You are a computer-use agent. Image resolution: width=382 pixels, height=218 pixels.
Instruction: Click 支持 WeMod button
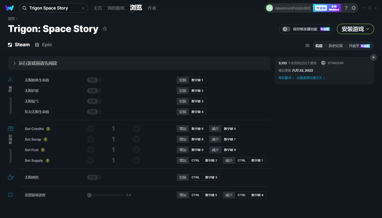[334, 8]
